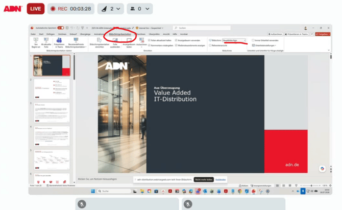The height and width of the screenshot is (210, 342).
Task: Click the Chrome icon in the taskbar
Action: pyautogui.click(x=240, y=191)
